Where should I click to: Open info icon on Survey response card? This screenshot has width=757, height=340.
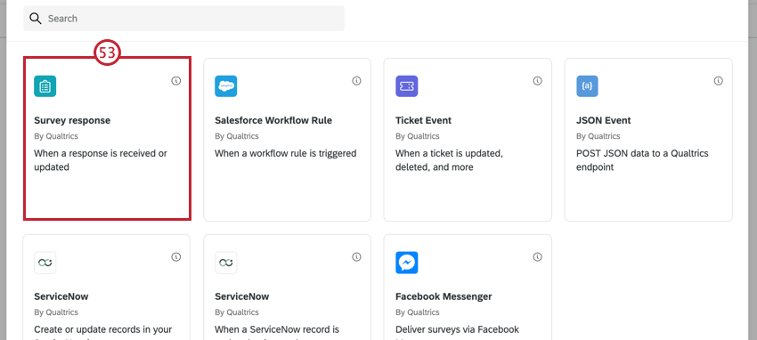[176, 81]
